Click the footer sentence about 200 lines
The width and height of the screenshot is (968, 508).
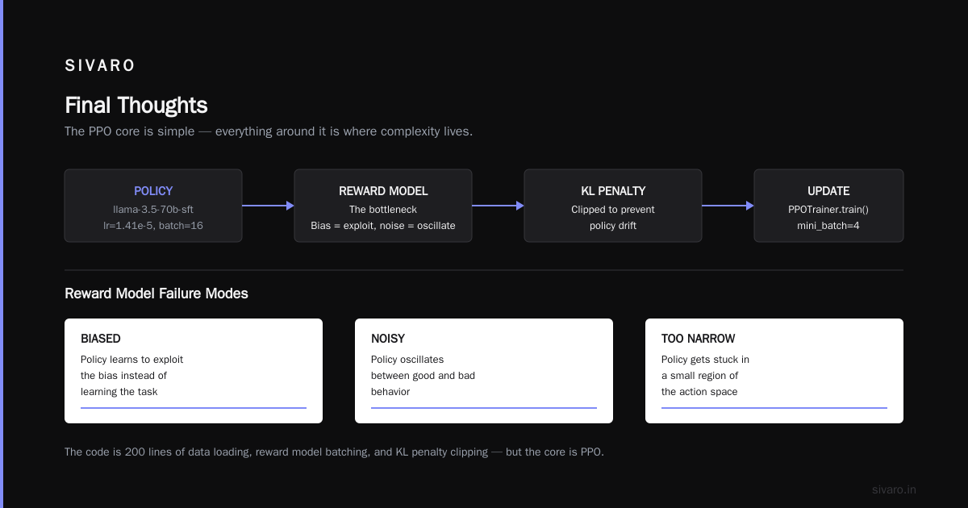tap(334, 452)
